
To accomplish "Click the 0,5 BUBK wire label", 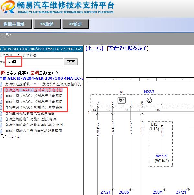I will coord(142,127).
